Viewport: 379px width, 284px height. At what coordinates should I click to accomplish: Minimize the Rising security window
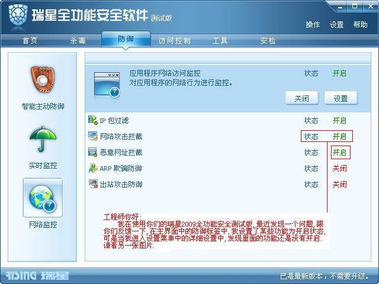click(x=340, y=7)
